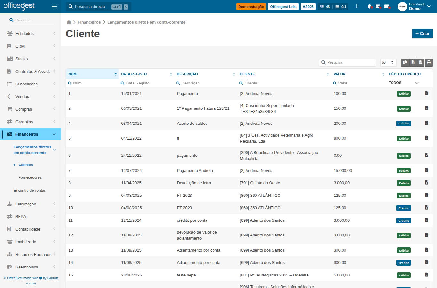The height and width of the screenshot is (288, 437).
Task: Expand the Compras menu
Action: click(30, 109)
